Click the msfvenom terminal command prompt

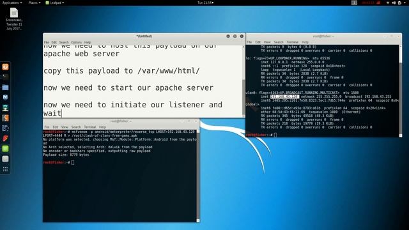(59, 162)
